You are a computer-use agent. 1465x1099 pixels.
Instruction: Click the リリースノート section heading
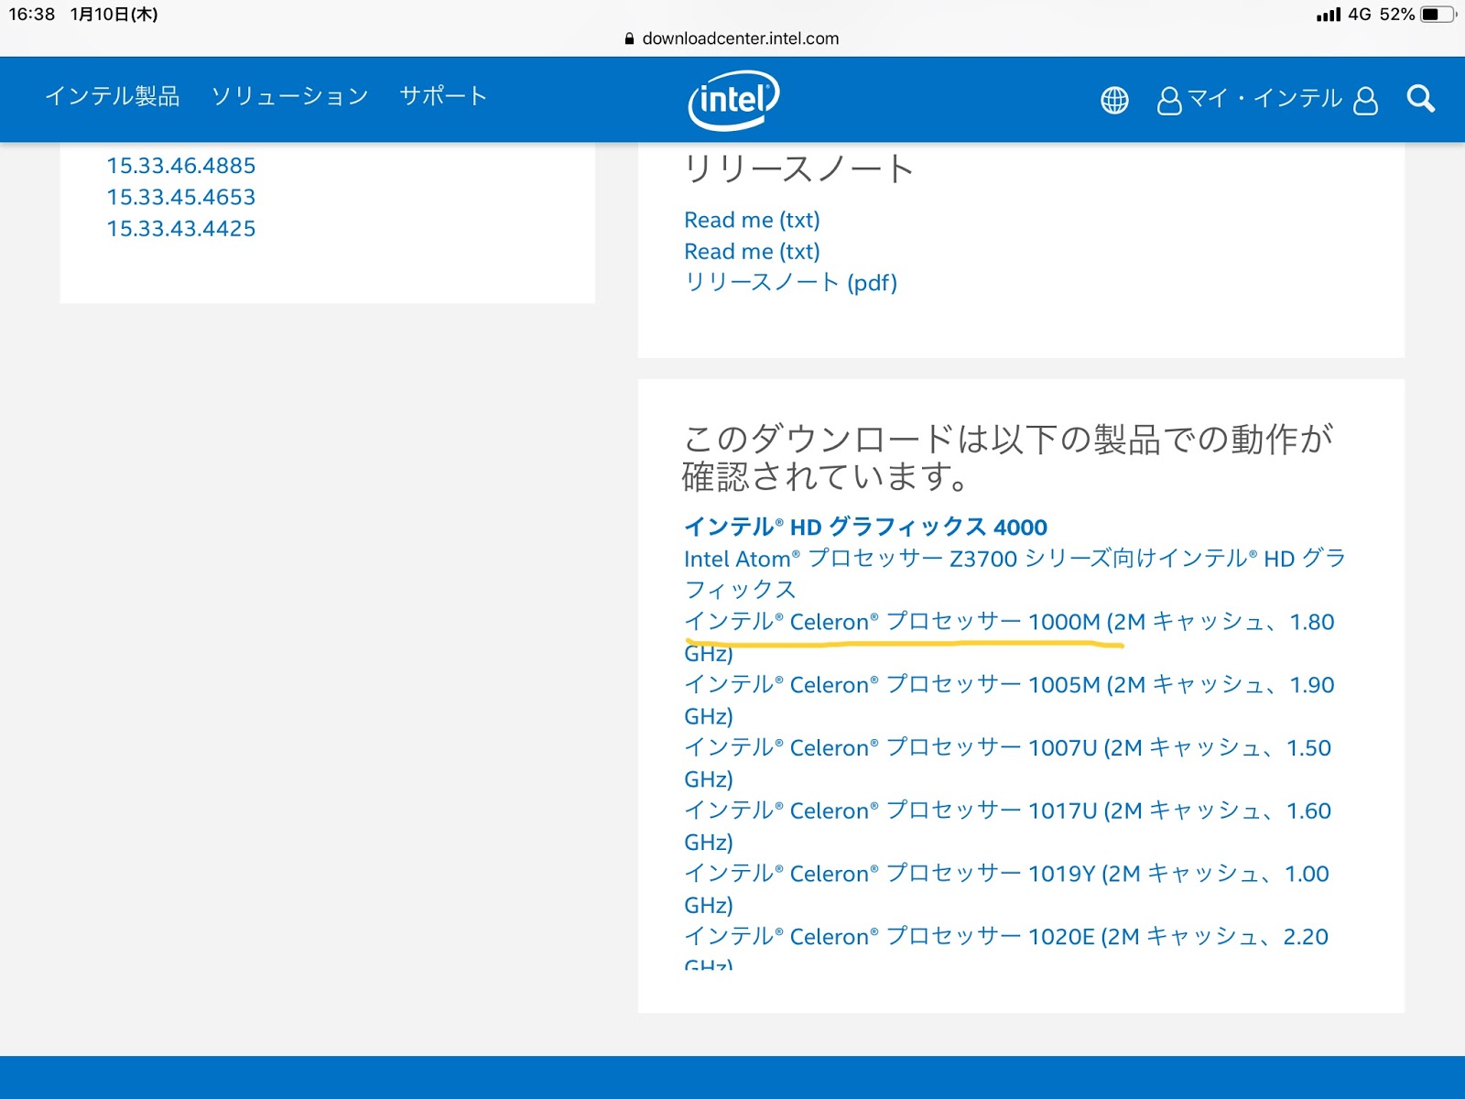tap(798, 169)
